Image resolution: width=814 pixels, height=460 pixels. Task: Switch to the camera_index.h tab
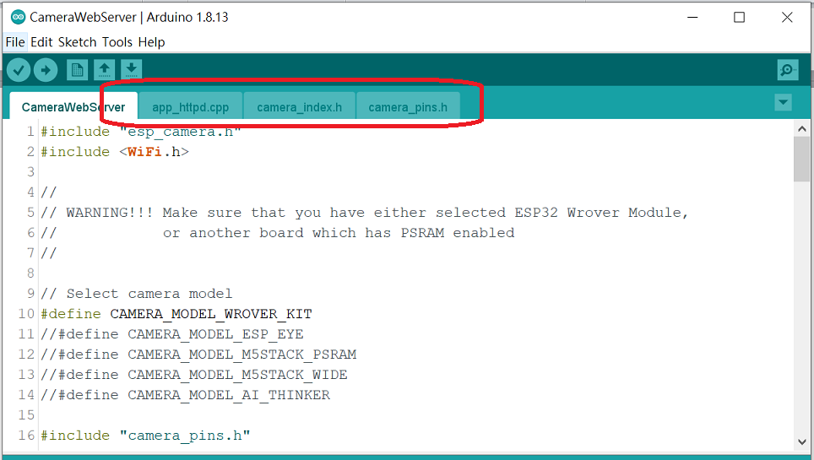[x=300, y=107]
